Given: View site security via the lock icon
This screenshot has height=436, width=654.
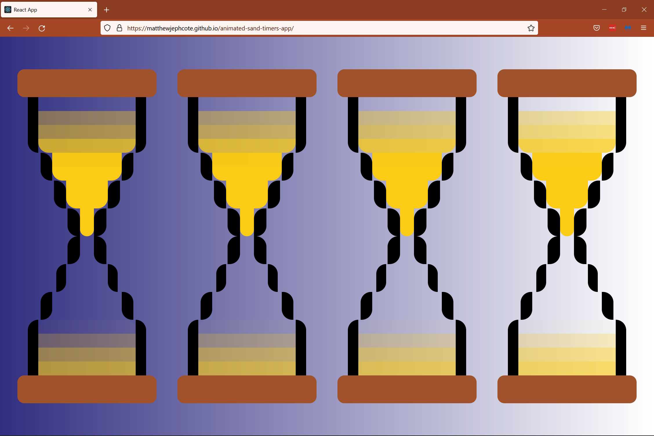Looking at the screenshot, I should click(119, 28).
